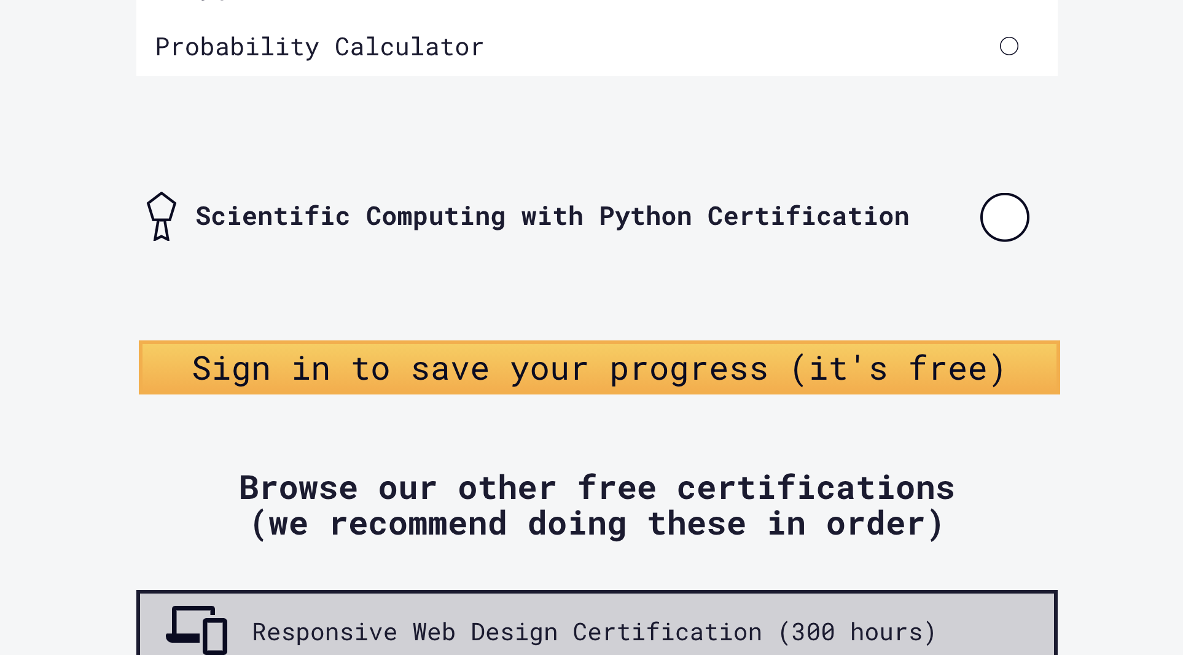Click Sign in to save your progress

tap(598, 367)
